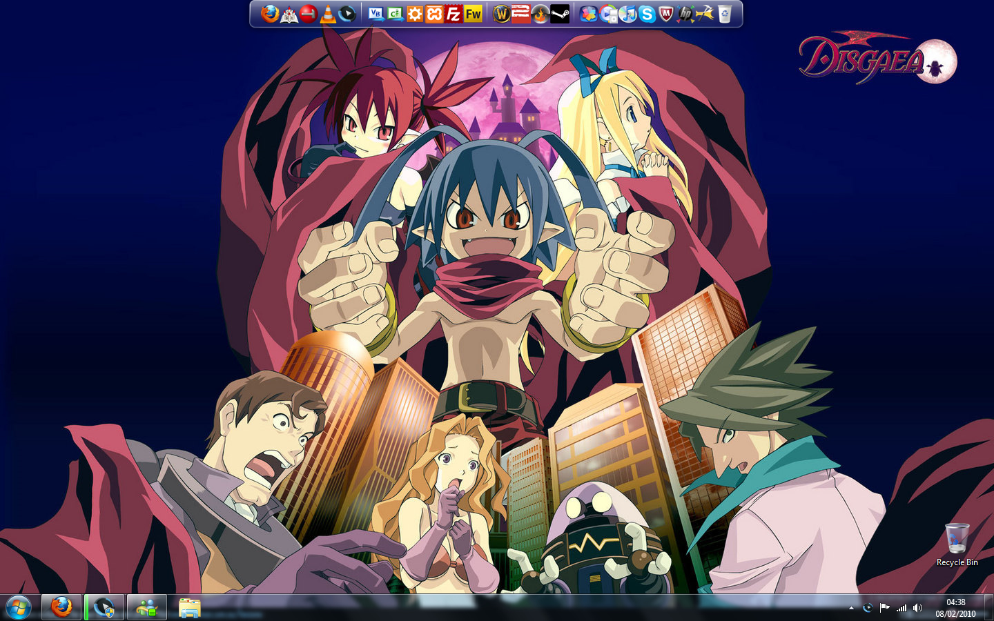
Task: Launch Steam from the dock
Action: [x=560, y=13]
